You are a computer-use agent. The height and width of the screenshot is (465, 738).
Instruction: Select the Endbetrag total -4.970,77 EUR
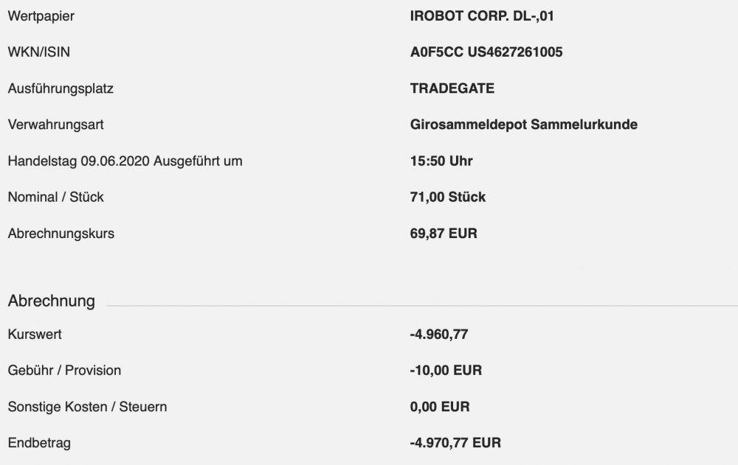click(455, 443)
